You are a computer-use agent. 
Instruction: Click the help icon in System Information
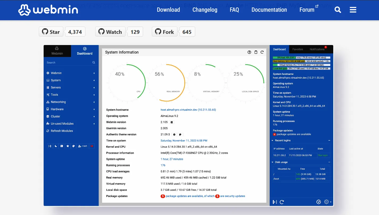pos(249,52)
